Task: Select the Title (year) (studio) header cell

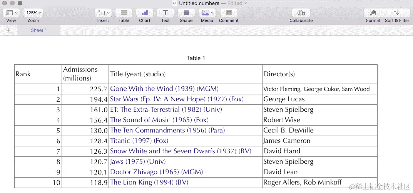Action: (186, 74)
